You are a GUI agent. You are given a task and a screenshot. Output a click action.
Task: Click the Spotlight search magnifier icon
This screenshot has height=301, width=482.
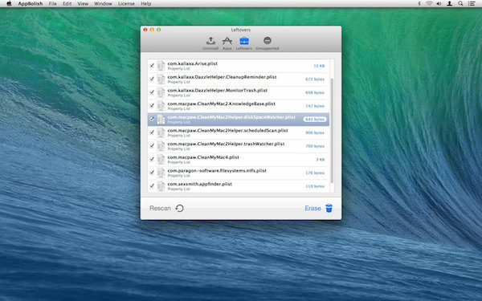pos(460,4)
